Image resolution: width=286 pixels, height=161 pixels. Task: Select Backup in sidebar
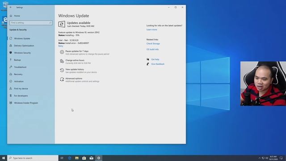pyautogui.click(x=17, y=60)
